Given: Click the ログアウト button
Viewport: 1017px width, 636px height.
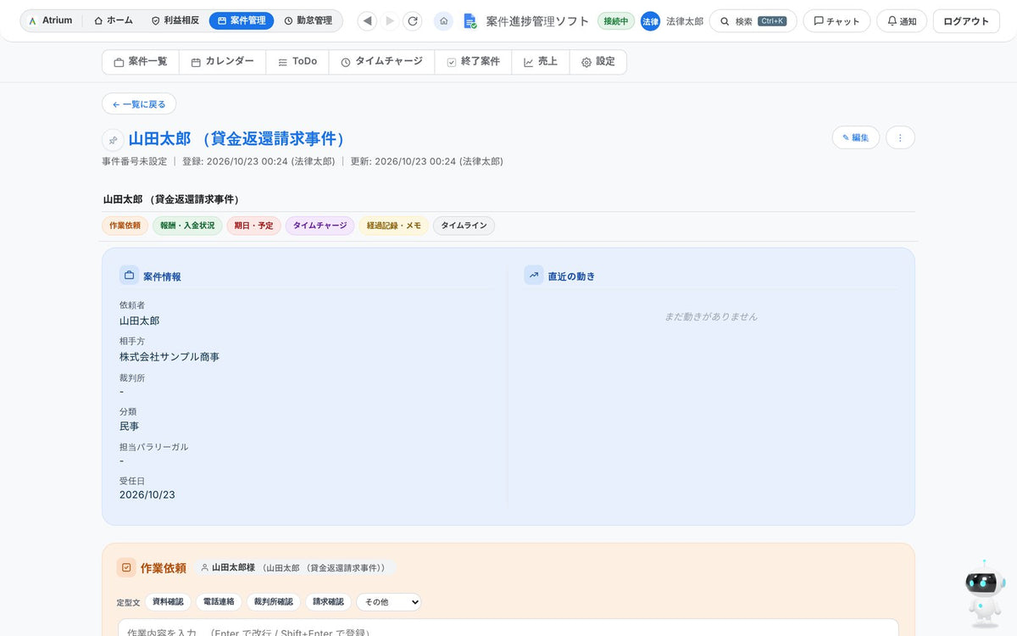Looking at the screenshot, I should pos(966,21).
